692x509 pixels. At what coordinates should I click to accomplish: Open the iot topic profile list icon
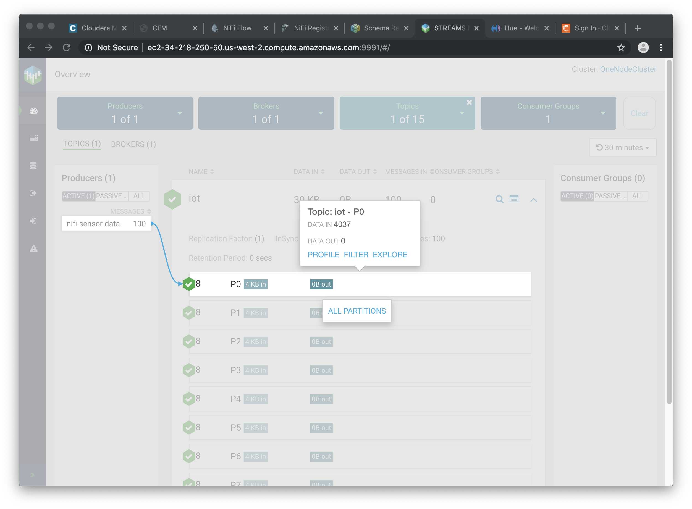pos(514,199)
